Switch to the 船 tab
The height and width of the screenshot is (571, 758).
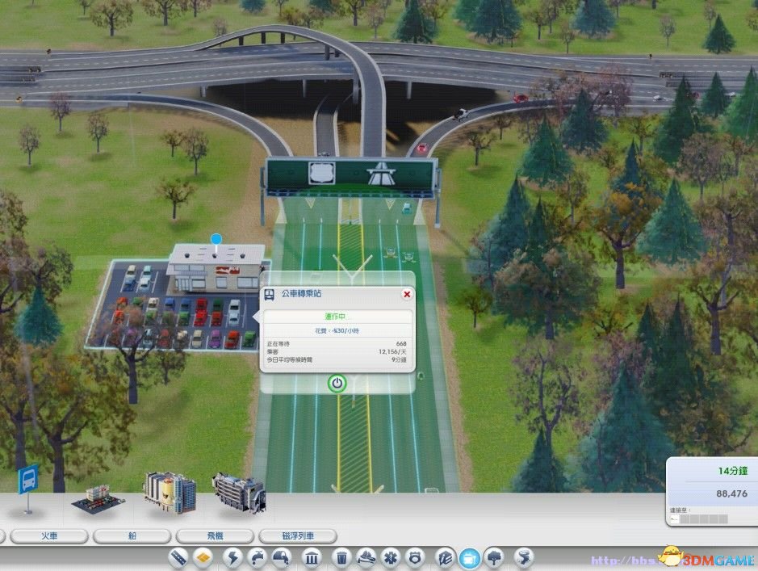[132, 535]
